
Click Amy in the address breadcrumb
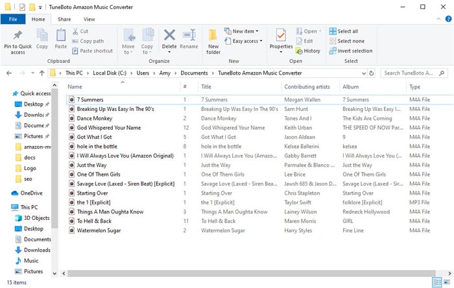(x=165, y=73)
